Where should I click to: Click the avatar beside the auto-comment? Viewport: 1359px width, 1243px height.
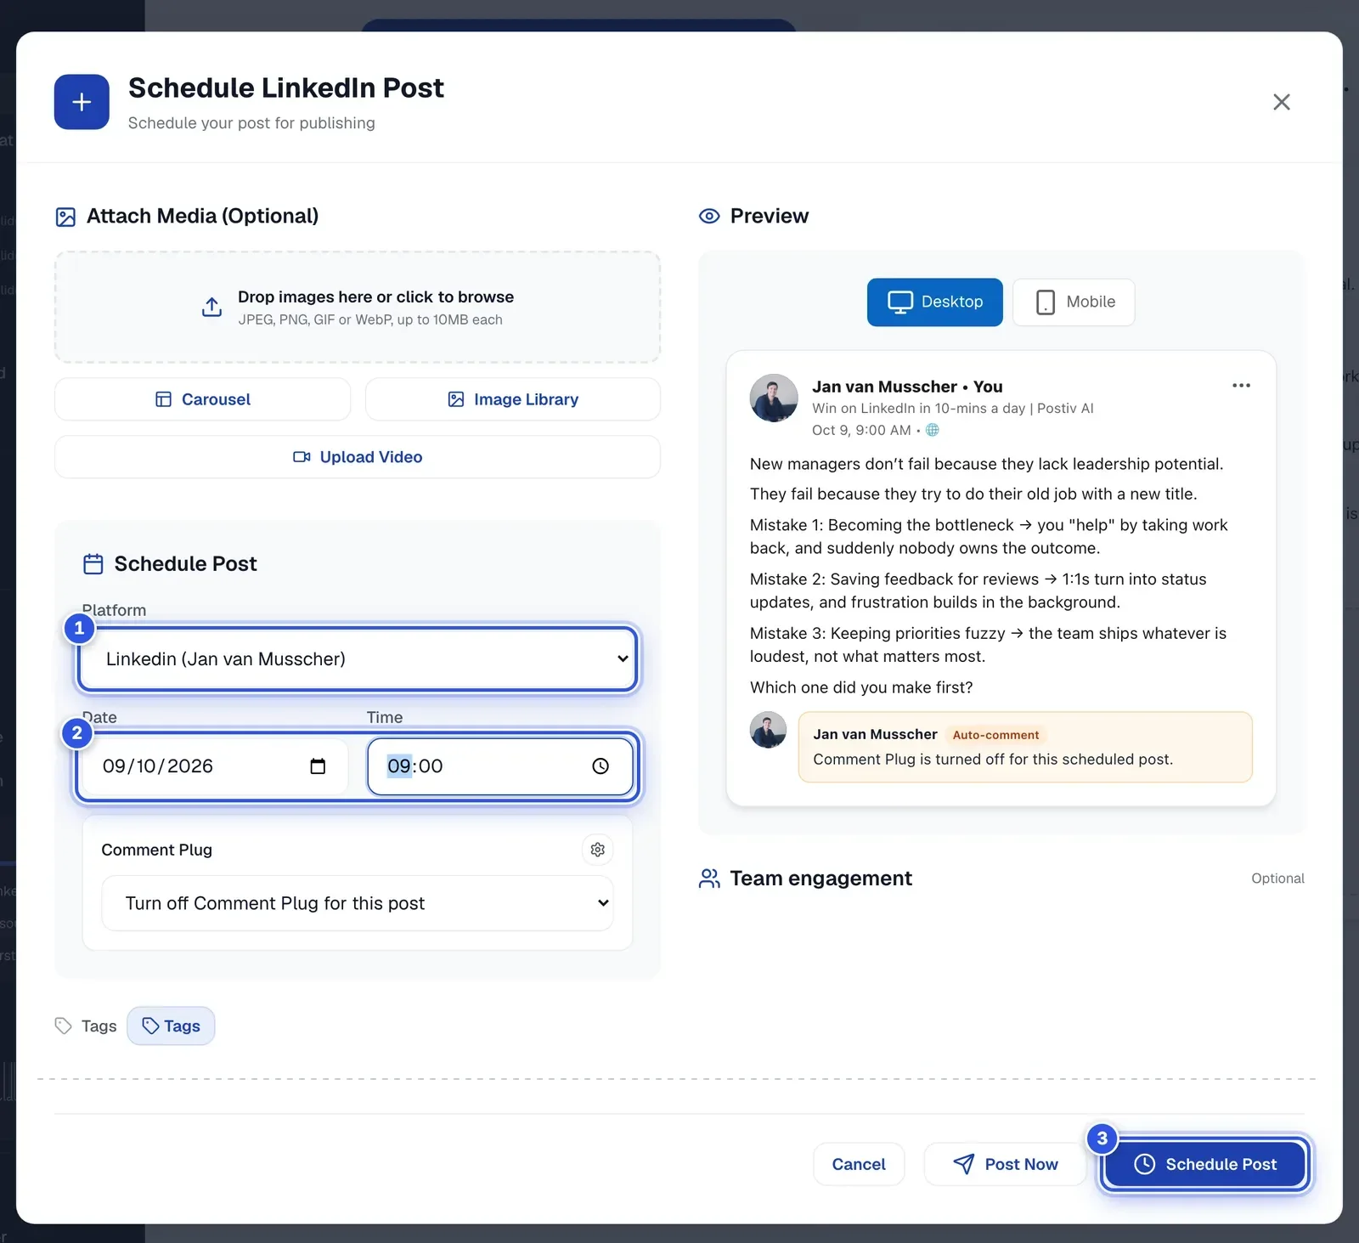point(769,730)
